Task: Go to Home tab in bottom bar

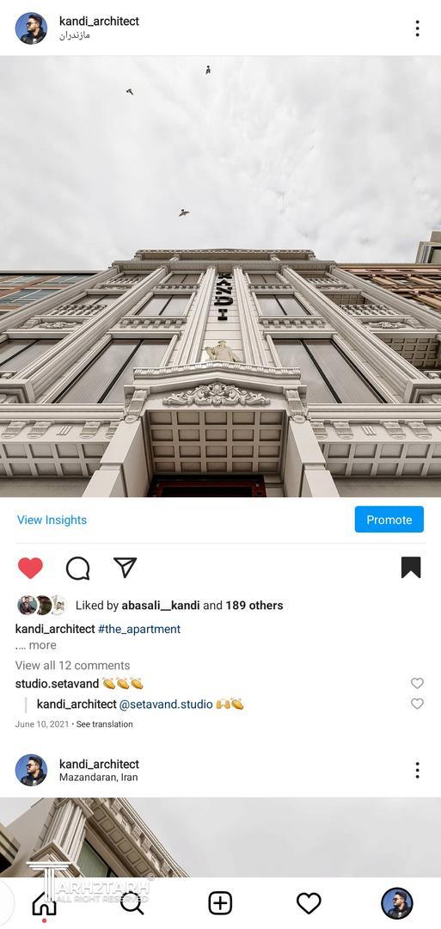Action: coord(44,903)
